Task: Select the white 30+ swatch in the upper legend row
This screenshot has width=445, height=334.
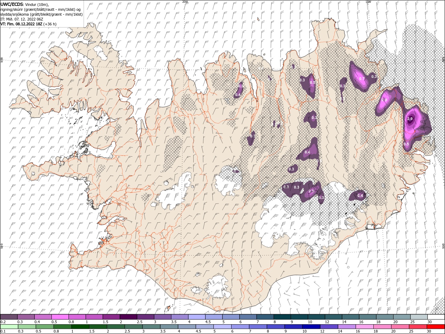Action: [x=436, y=317]
